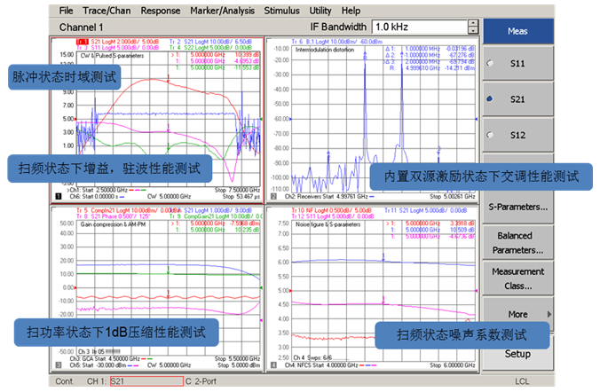Click window 1 number icon
The width and height of the screenshot is (600, 392).
59,196
